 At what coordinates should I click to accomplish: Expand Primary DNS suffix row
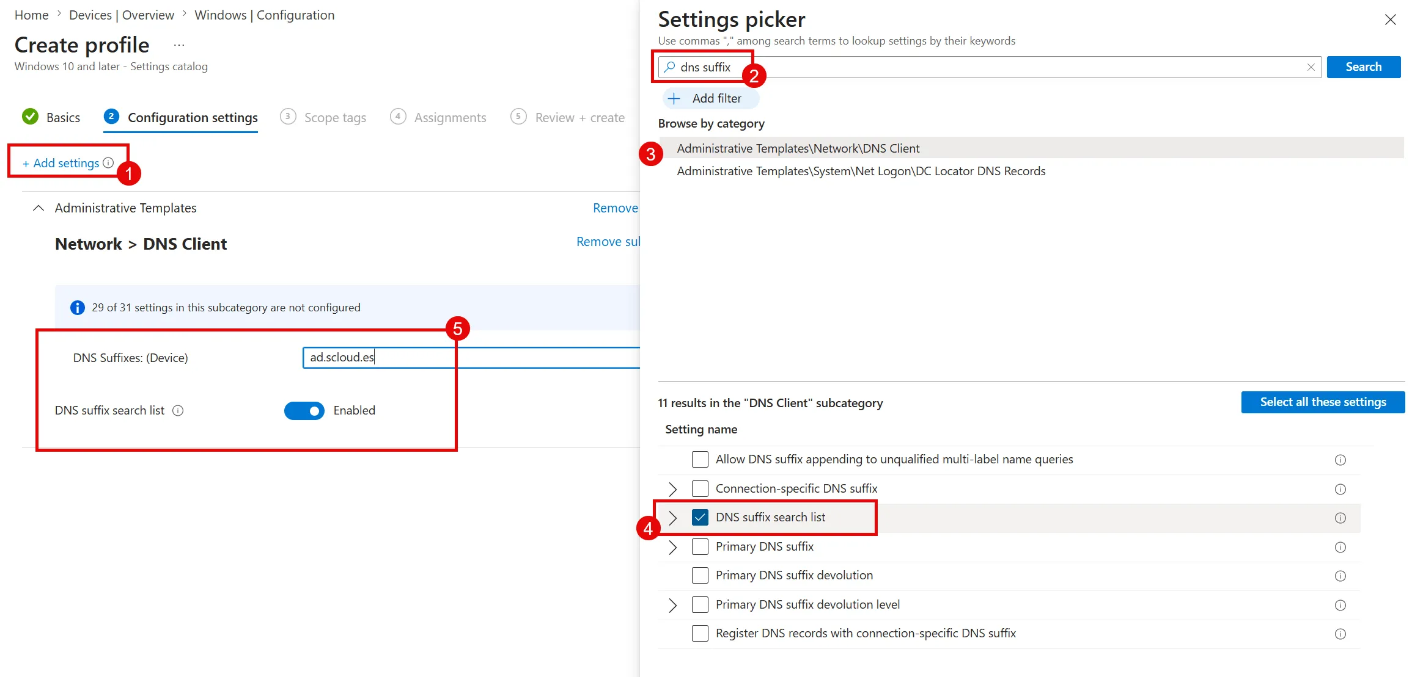[672, 547]
